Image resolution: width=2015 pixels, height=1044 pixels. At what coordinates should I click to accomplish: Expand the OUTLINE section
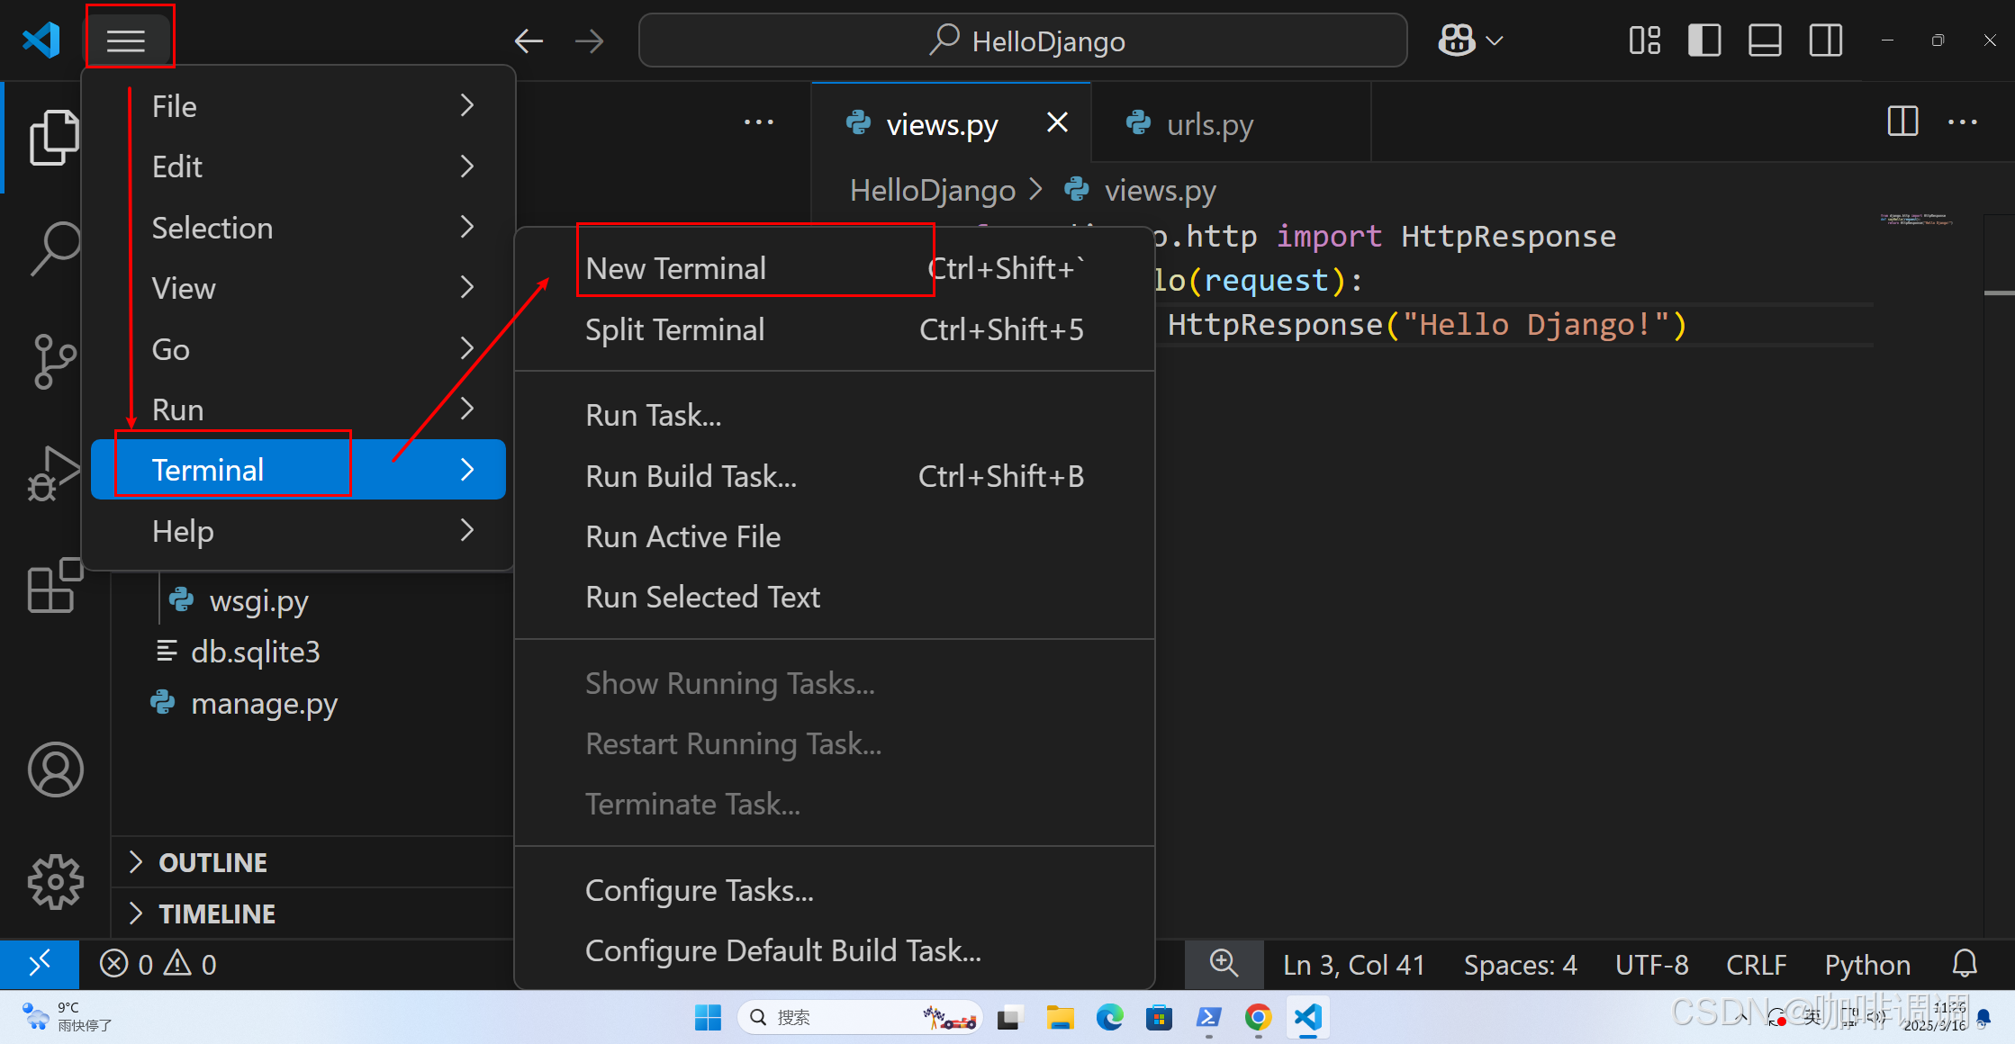tap(212, 861)
